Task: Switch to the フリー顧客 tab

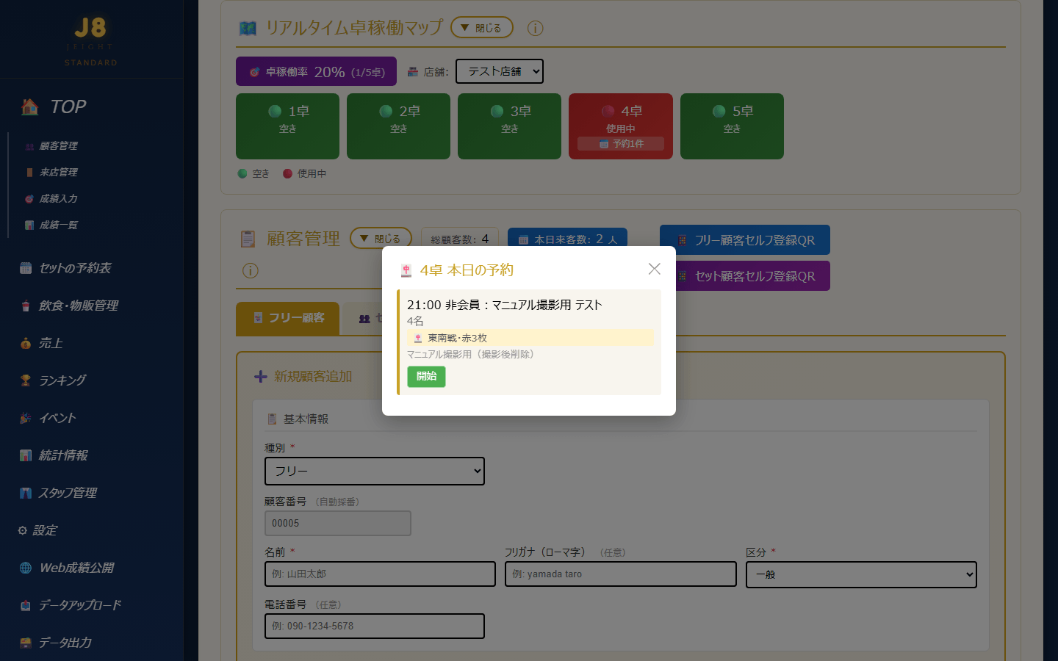Action: click(287, 318)
